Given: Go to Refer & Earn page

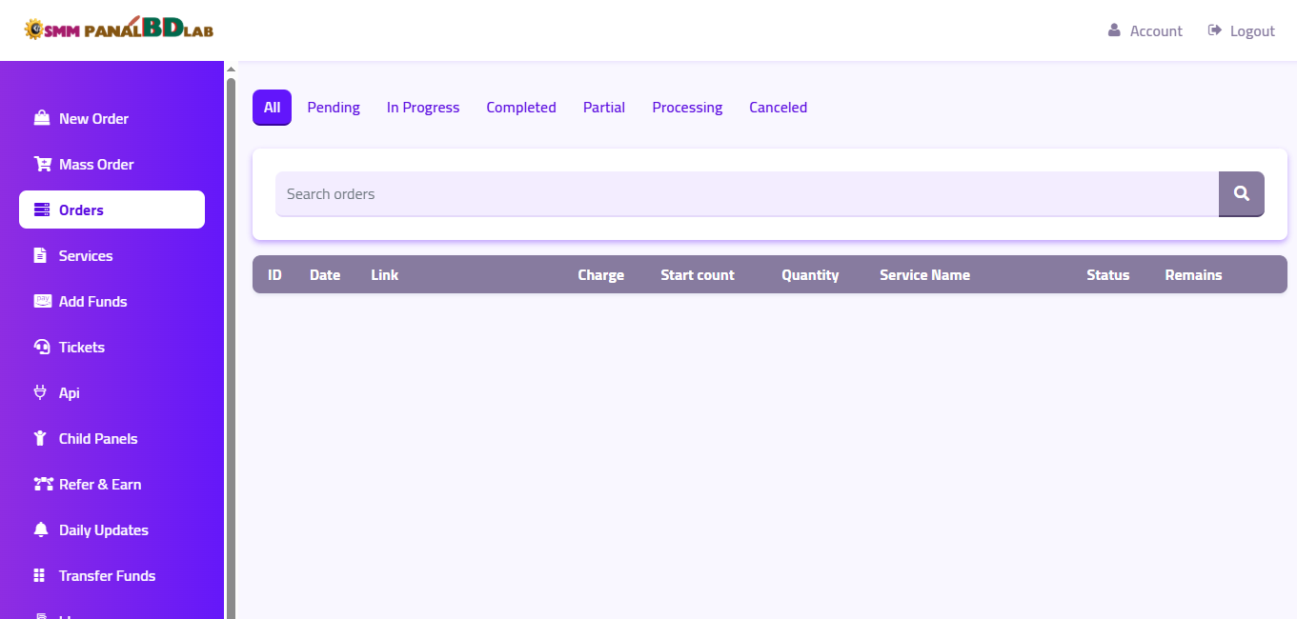Looking at the screenshot, I should (100, 484).
